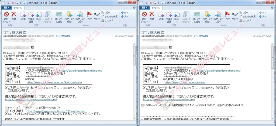
Task: Open quick access toolbar customize arrow in left window
Action: point(20,3)
